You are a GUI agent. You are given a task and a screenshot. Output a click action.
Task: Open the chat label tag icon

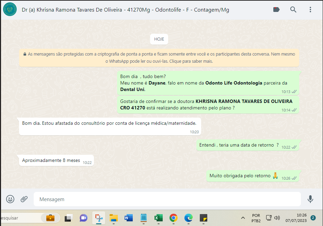point(276,10)
